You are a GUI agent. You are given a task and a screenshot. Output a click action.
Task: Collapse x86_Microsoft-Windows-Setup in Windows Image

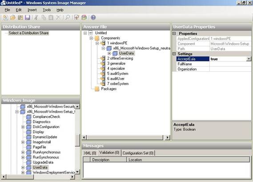click(17, 112)
